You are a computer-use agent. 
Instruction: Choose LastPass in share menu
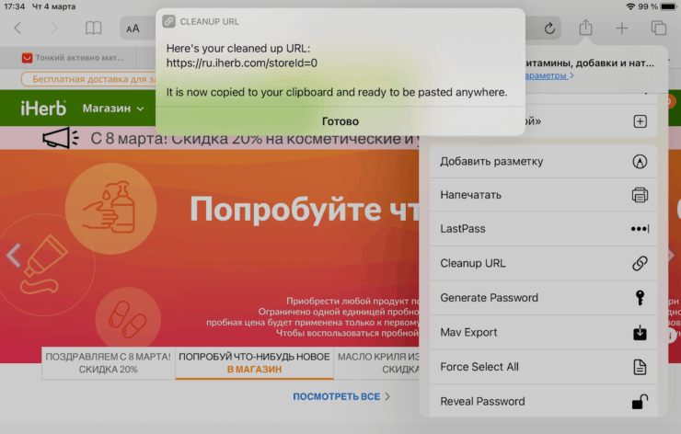(x=543, y=229)
